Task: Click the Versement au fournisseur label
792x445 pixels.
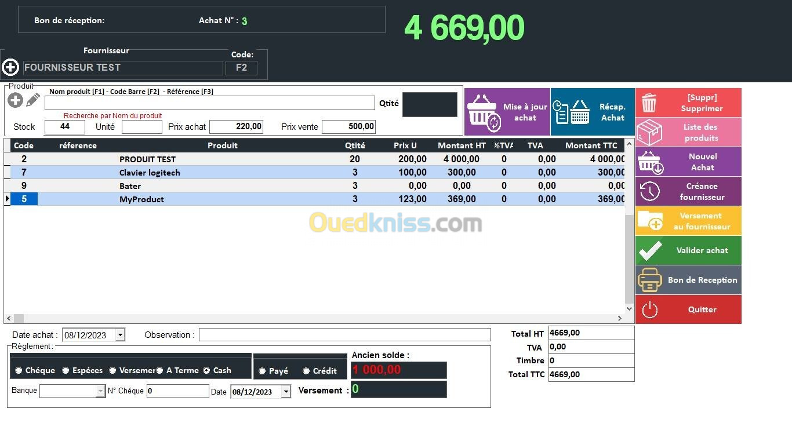Action: [x=702, y=221]
